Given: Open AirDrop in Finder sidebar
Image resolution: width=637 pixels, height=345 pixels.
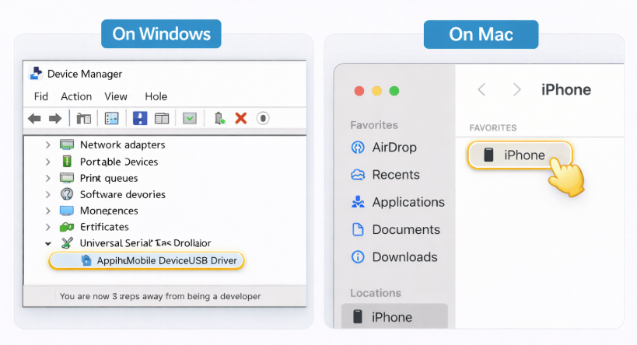Looking at the screenshot, I should pos(394,148).
